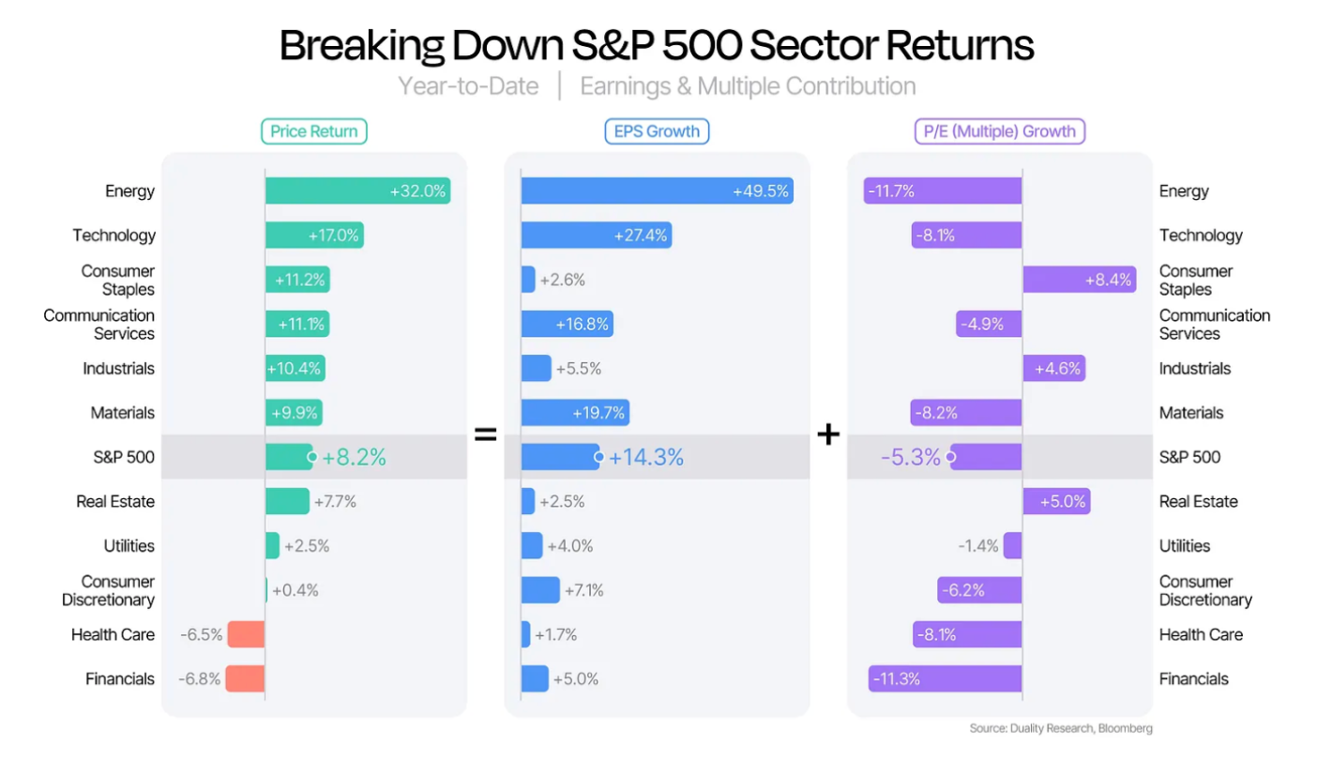Click the Energy +32.0% price return bar

pyautogui.click(x=357, y=190)
